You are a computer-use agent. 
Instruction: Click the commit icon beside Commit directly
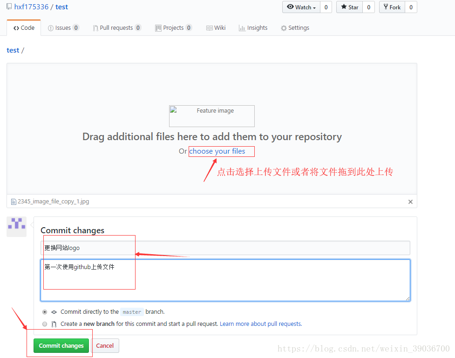tap(54, 312)
